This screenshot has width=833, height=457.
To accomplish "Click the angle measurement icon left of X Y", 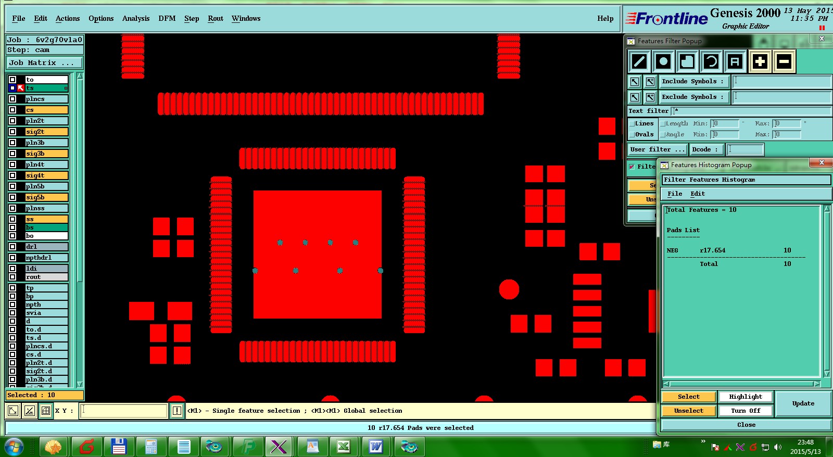I will (30, 411).
